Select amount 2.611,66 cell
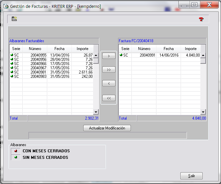Screen dimensions: 221x184 coord(82,72)
